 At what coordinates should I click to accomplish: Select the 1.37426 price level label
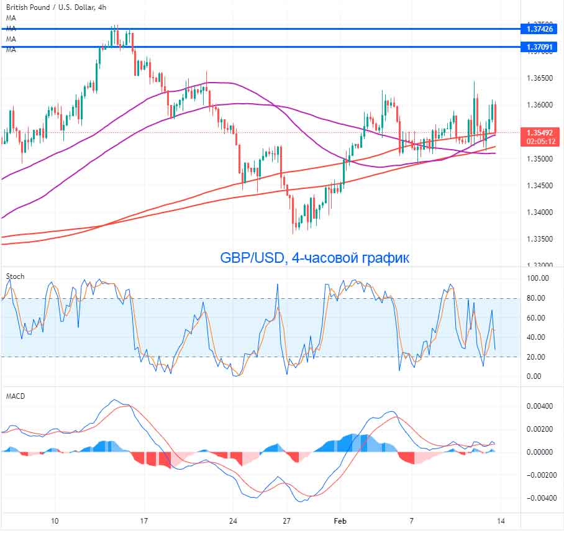[x=539, y=28]
